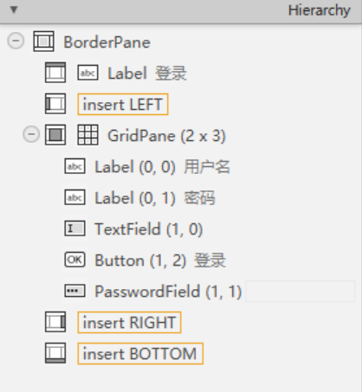The image size is (362, 392).
Task: Click the CENTER position icon beside GridPane
Action: click(x=55, y=135)
